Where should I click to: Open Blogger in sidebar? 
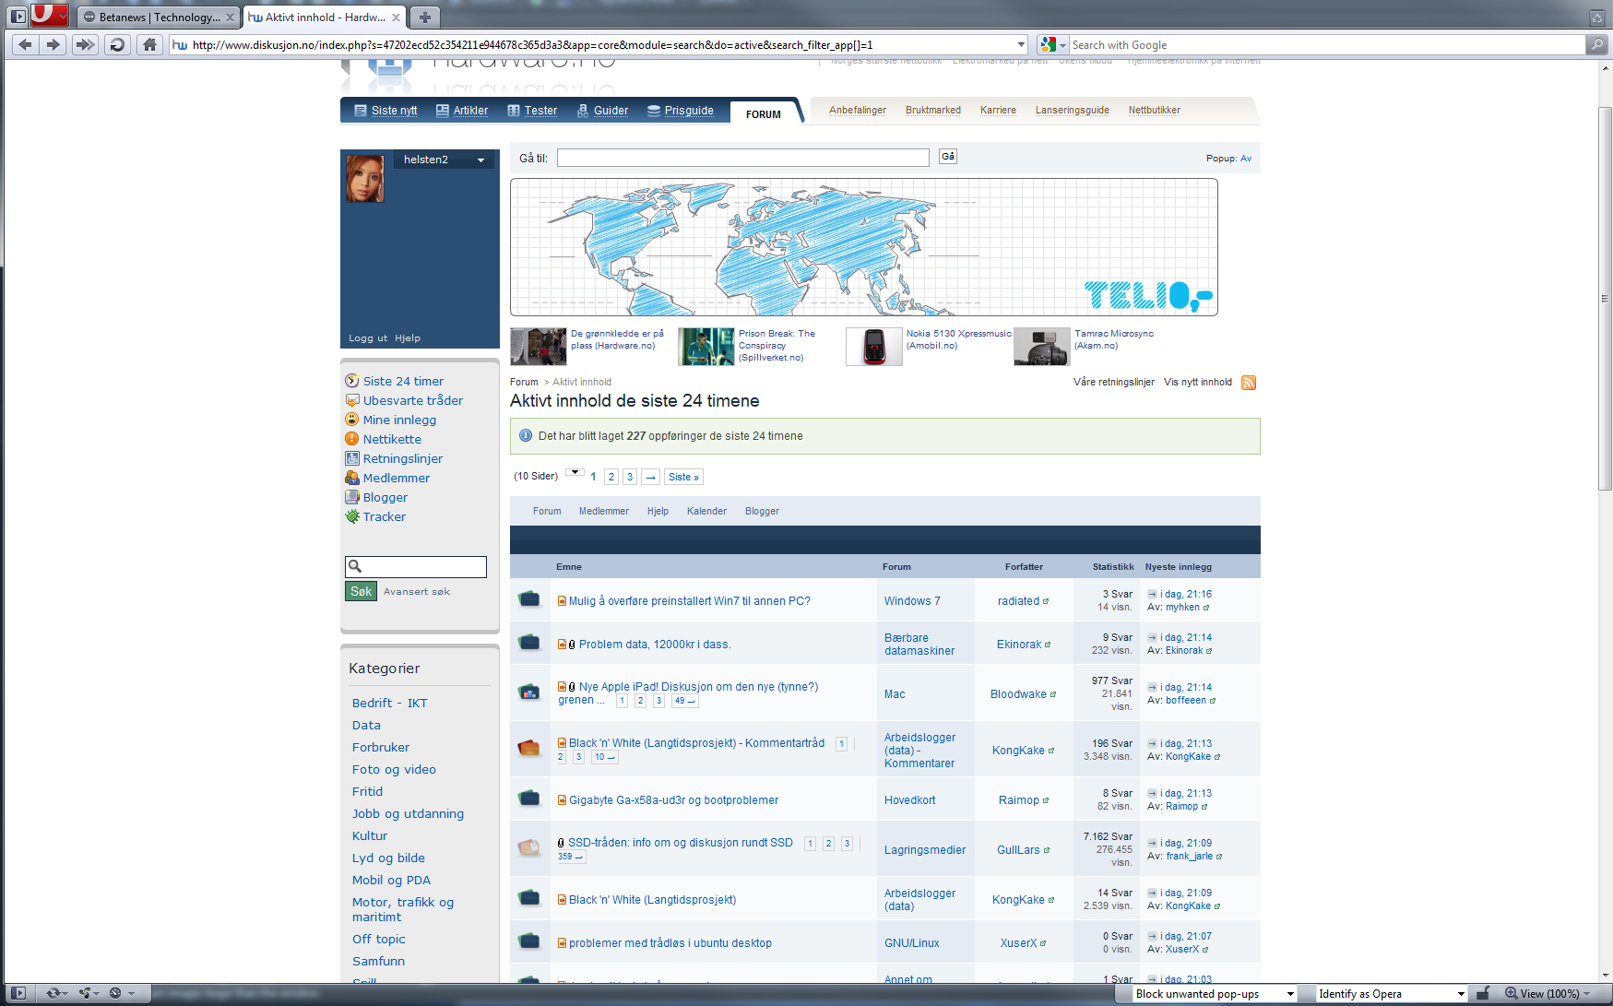[x=385, y=497]
